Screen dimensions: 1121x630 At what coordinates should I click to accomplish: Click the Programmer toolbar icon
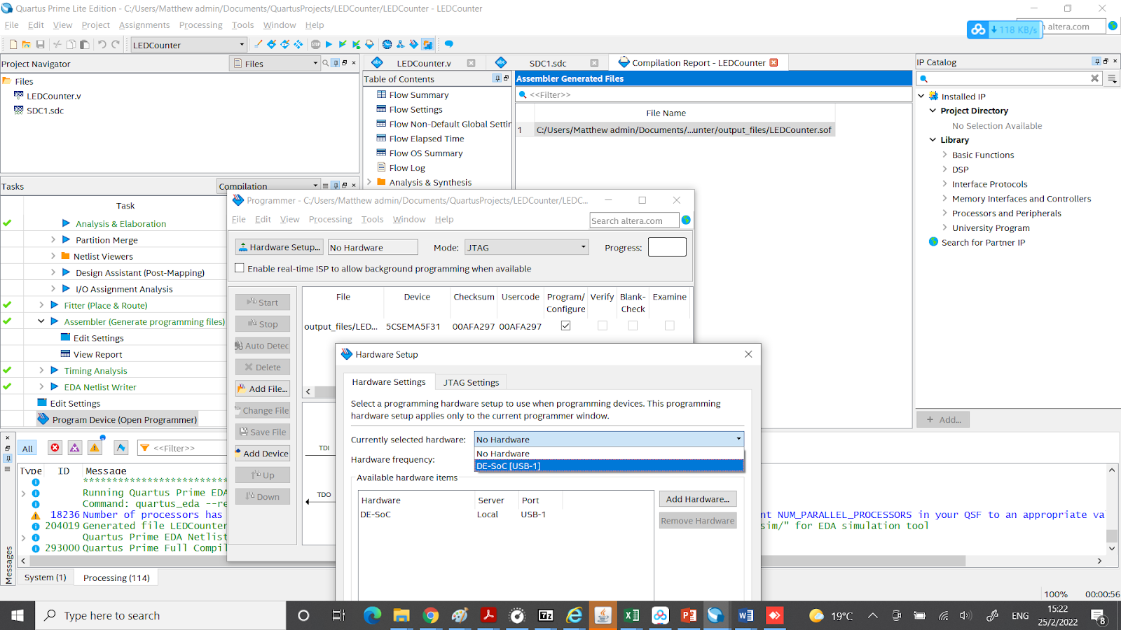(413, 44)
